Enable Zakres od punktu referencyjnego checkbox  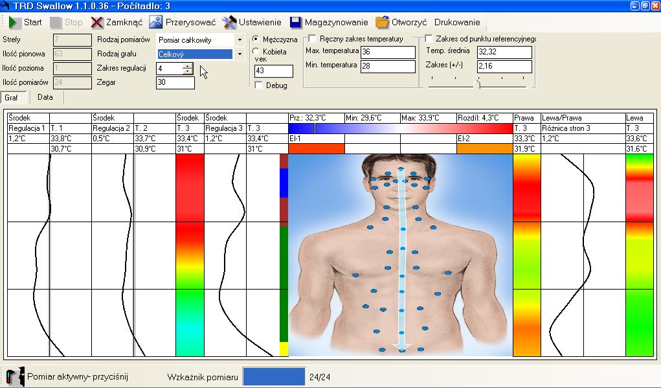[430, 39]
